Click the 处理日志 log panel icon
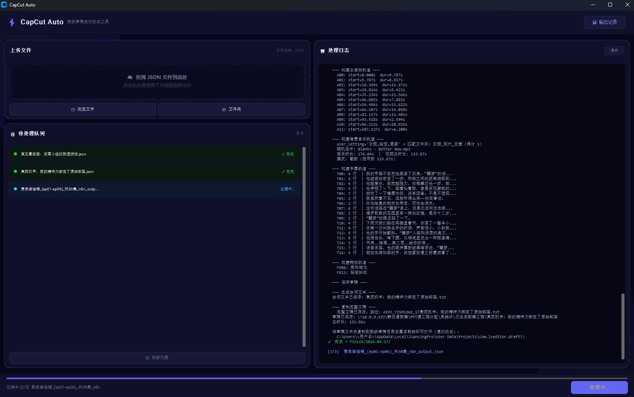Viewport: 634px width, 397px height. click(x=323, y=51)
